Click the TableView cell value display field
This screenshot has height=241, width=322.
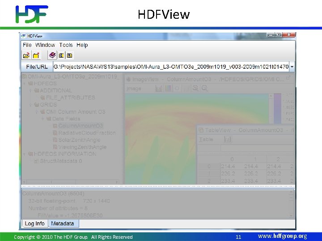[x=257, y=148]
